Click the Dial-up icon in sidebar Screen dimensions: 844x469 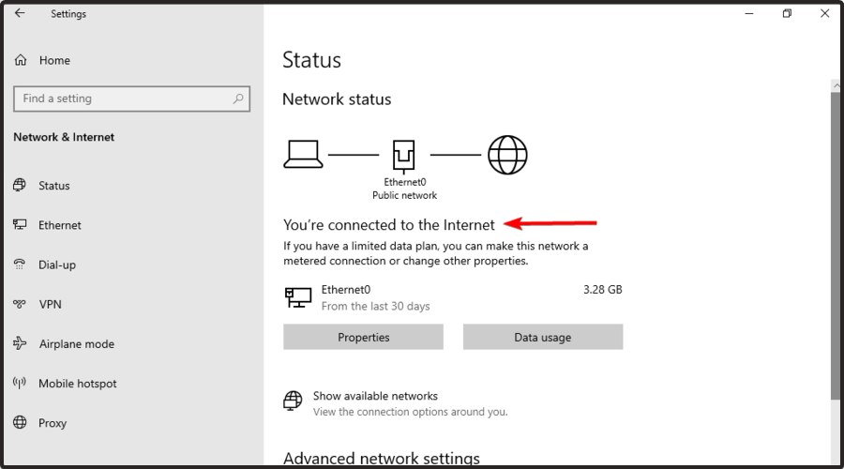[x=20, y=265]
